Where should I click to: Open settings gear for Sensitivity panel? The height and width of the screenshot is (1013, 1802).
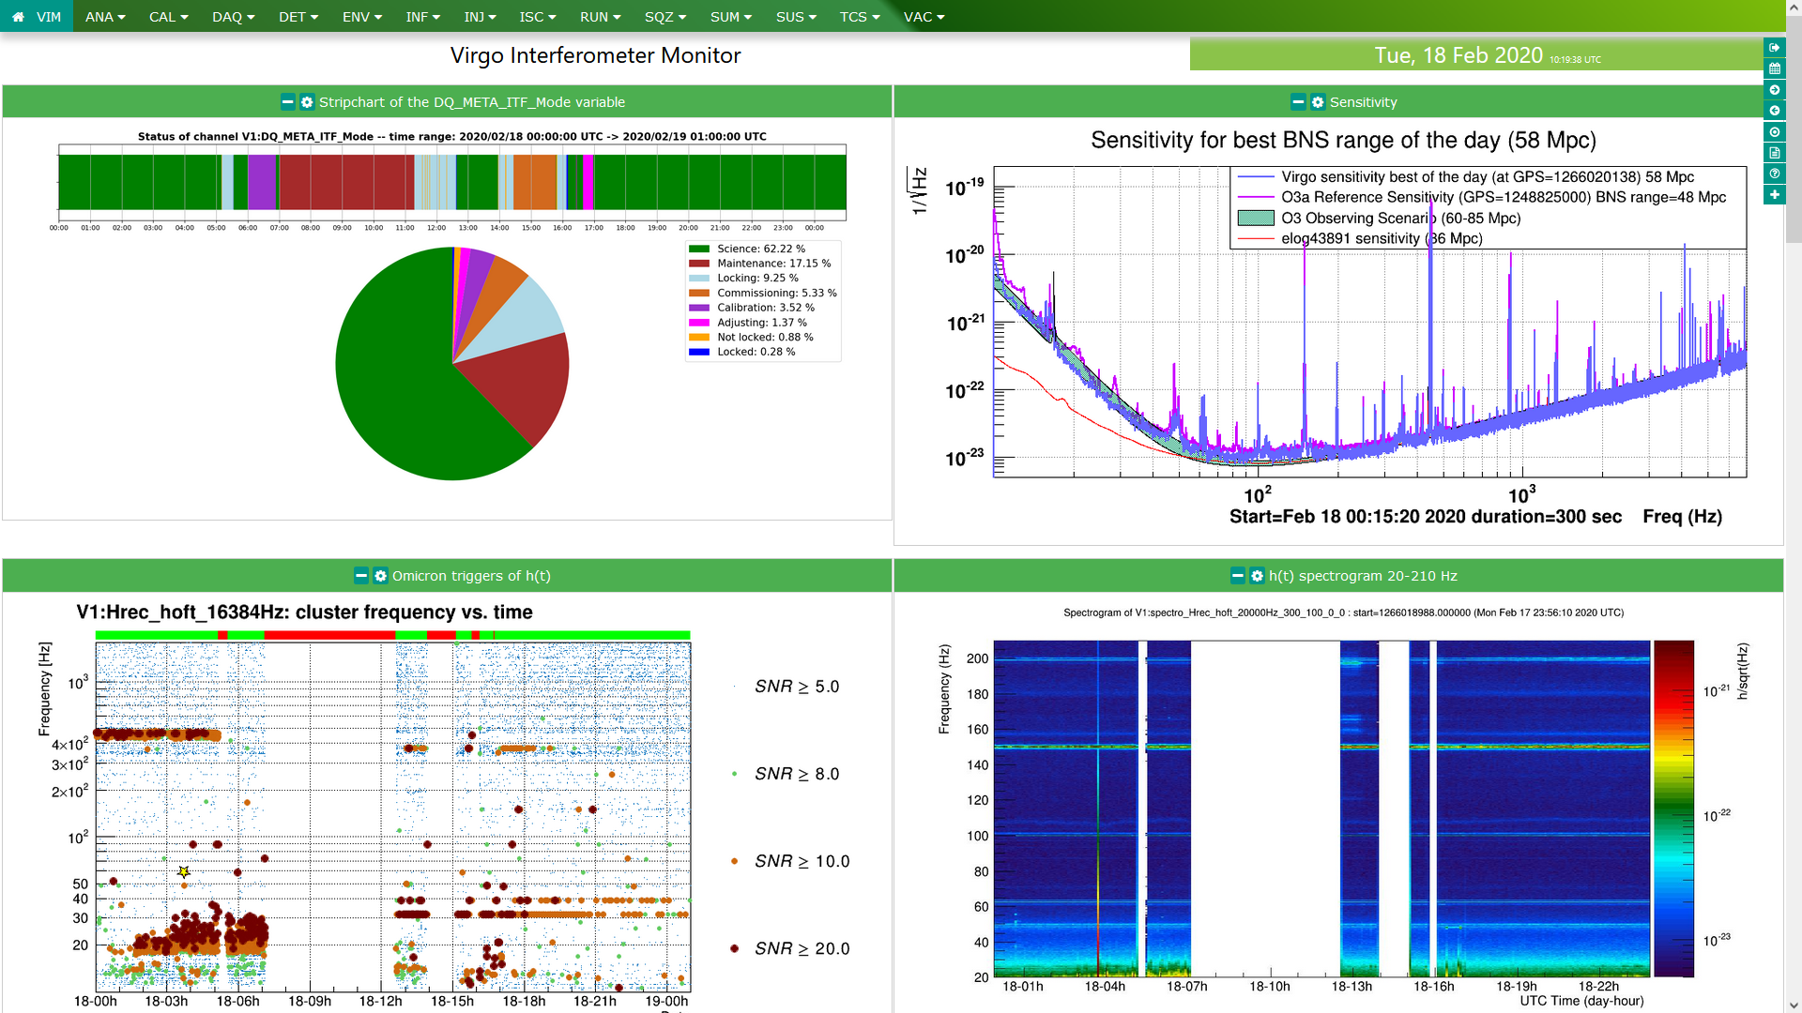[x=1318, y=102]
